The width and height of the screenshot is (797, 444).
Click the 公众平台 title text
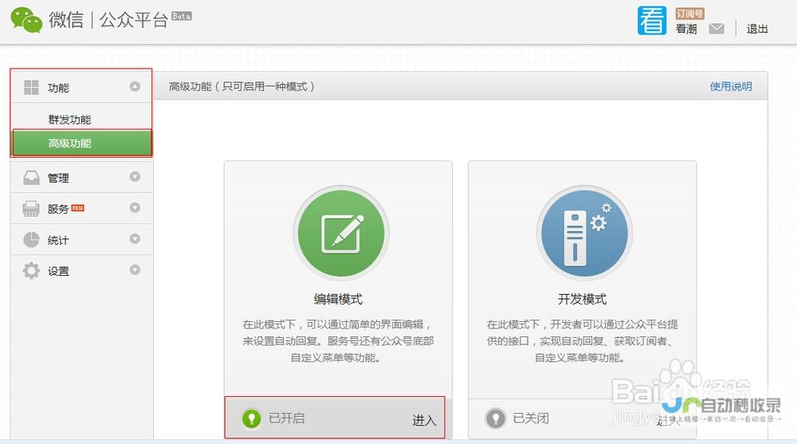coord(134,20)
